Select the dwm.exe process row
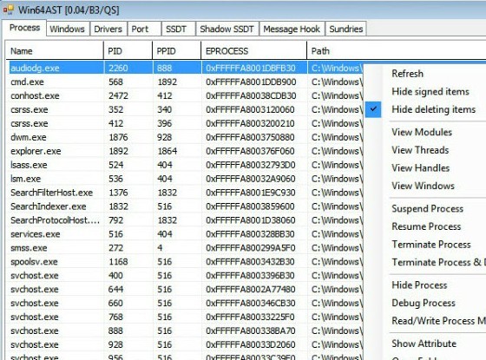This screenshot has width=486, height=360. click(186, 137)
